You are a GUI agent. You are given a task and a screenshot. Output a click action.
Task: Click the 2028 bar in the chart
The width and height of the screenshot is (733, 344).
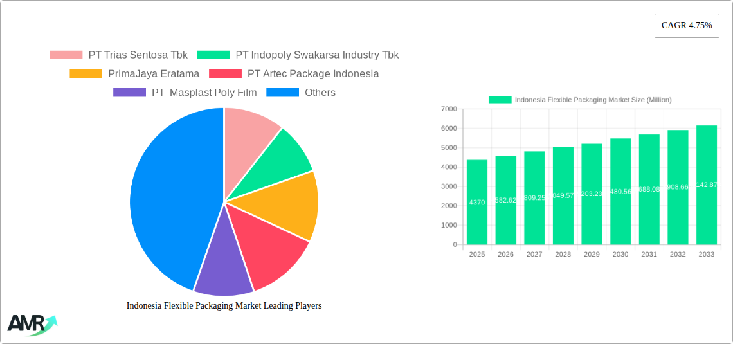coord(563,195)
